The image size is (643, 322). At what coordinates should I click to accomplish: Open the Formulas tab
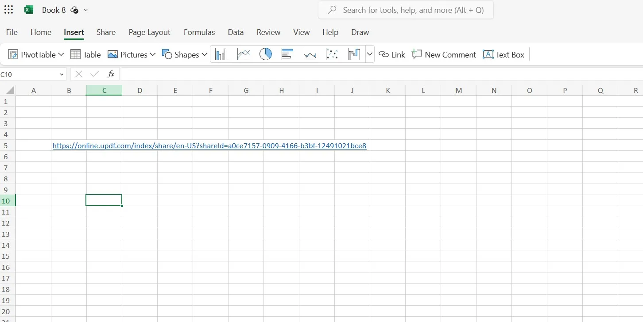pos(199,32)
